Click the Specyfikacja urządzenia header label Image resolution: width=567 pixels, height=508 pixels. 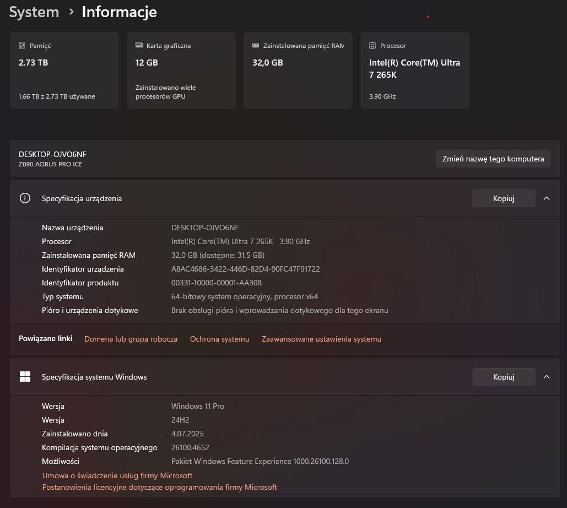point(82,198)
